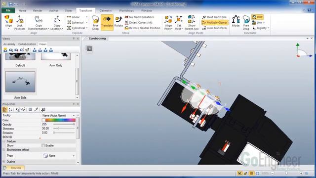Image resolution: width=316 pixels, height=178 pixels.
Task: Switch to the Home ribbon tab
Action: pos(22,10)
